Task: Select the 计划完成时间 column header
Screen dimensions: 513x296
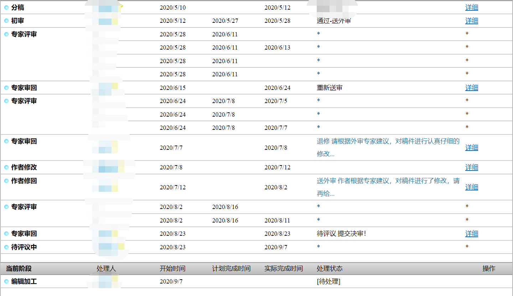Action: coord(231,269)
